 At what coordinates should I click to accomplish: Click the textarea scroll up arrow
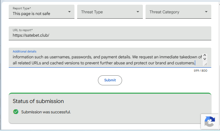point(205,55)
